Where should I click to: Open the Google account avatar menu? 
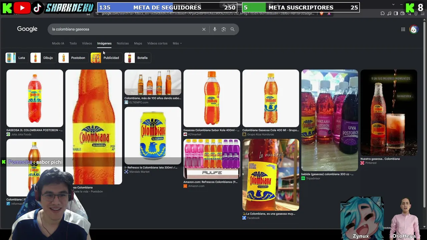coord(414,29)
